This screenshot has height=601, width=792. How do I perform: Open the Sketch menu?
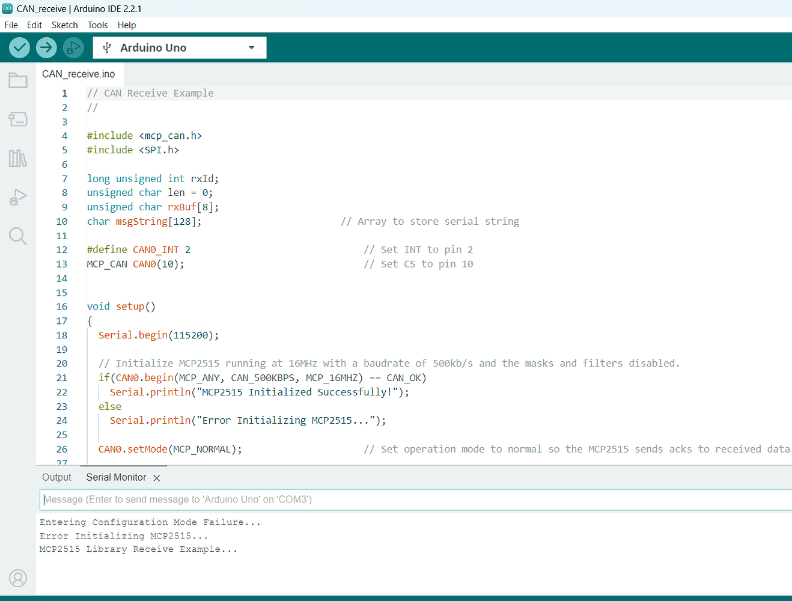point(64,25)
